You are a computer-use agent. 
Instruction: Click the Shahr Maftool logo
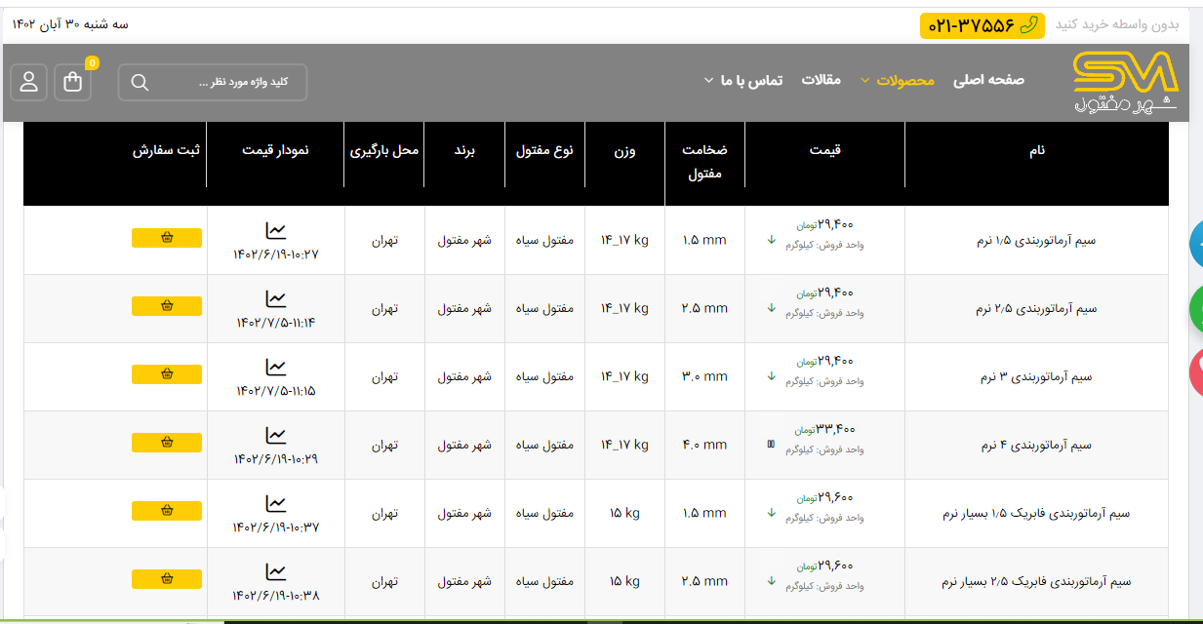click(x=1125, y=82)
